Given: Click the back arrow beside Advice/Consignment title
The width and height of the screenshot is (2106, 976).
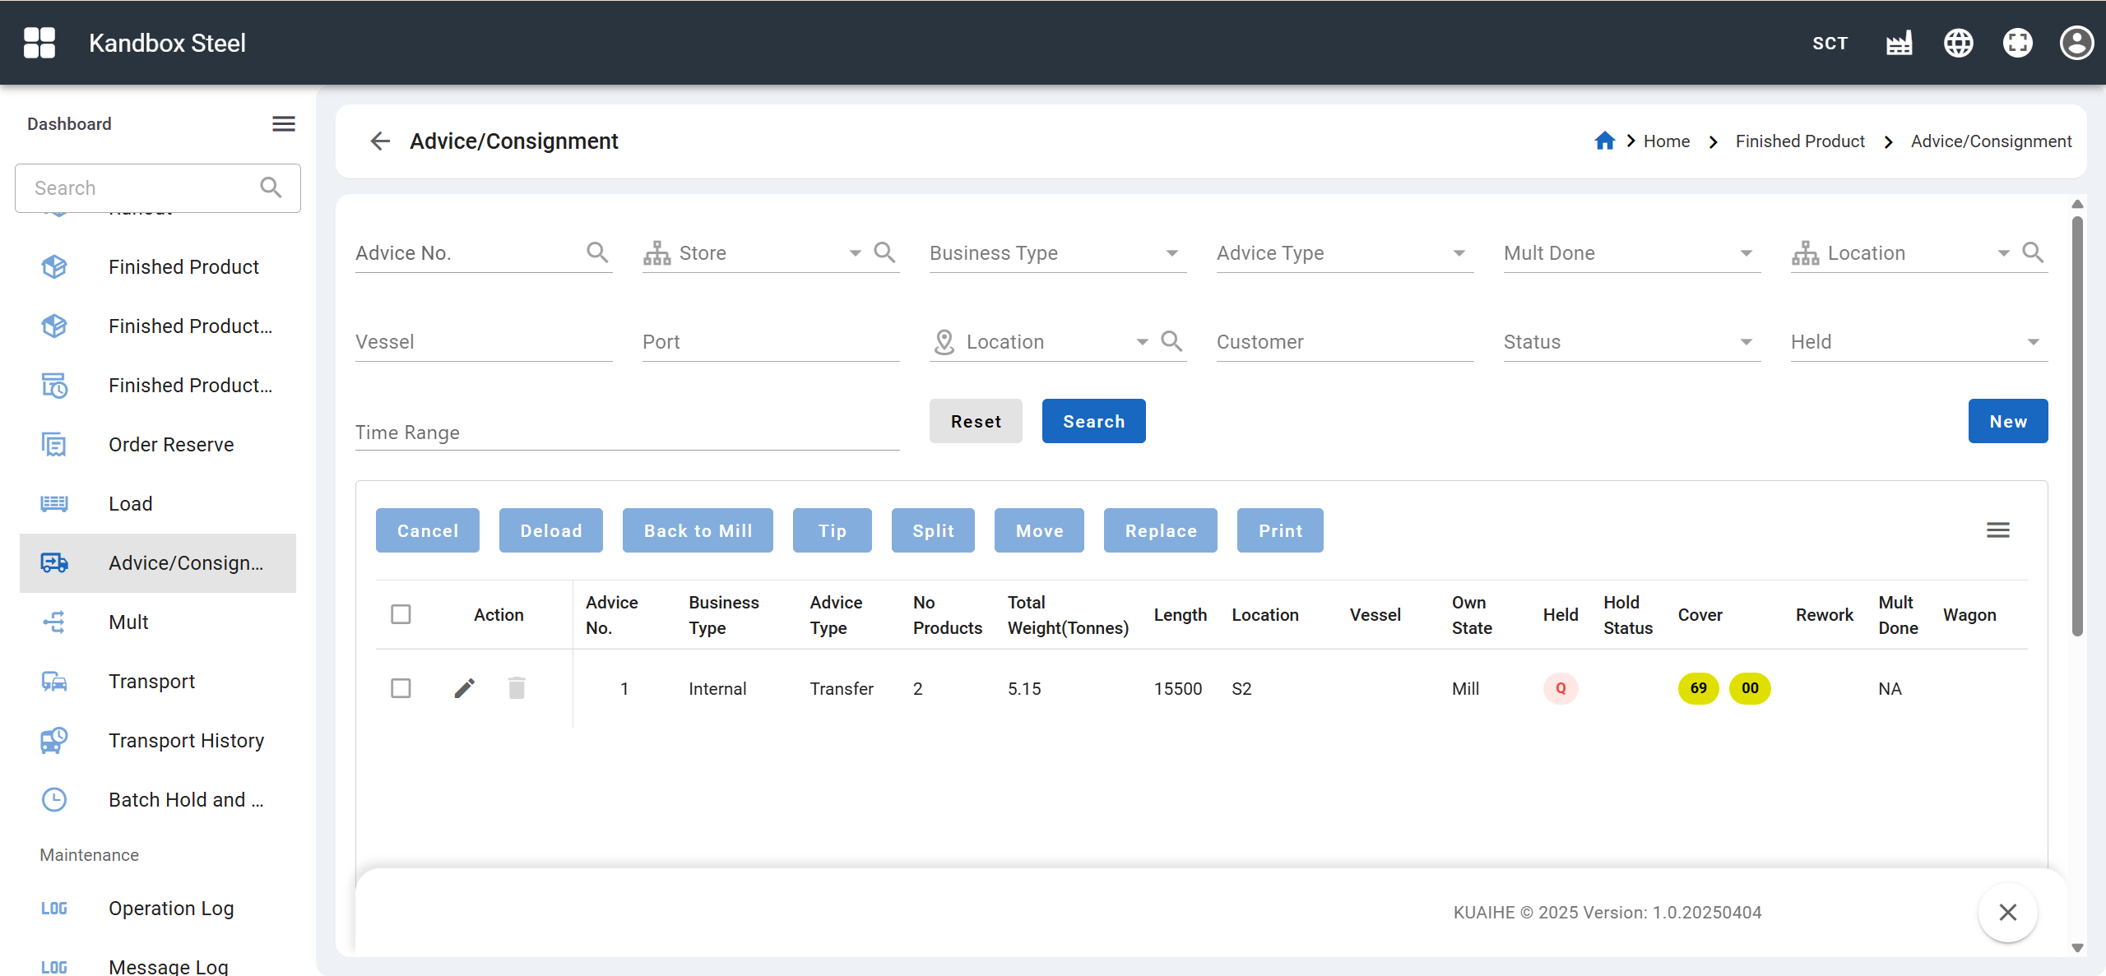Looking at the screenshot, I should pyautogui.click(x=380, y=141).
